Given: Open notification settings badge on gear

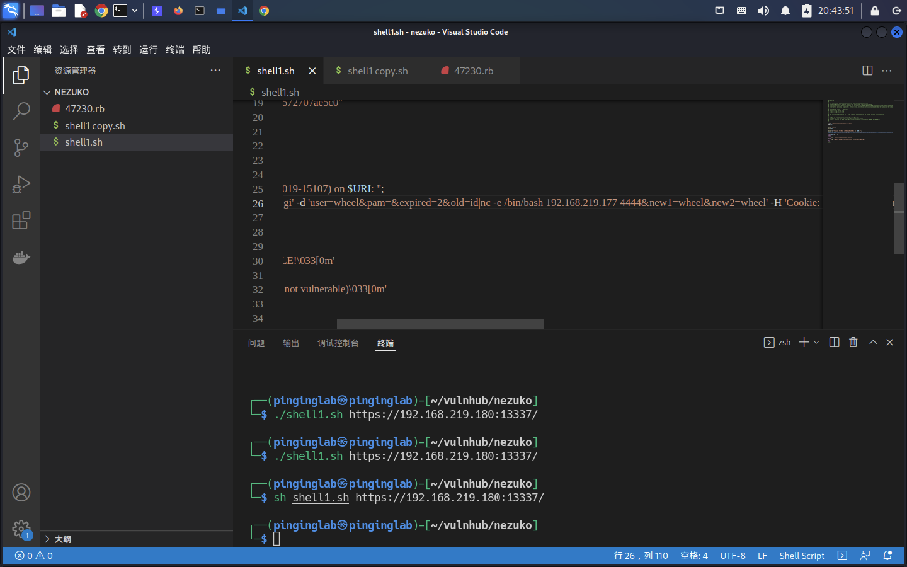Looking at the screenshot, I should click(27, 535).
